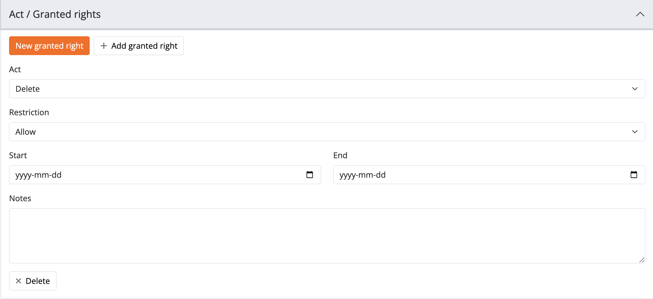Click the X icon on the Delete button
Screen dimensions: 653x299
(18, 281)
